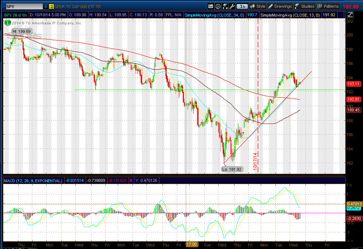Click the Hi: 199.69 price bubble
Viewport: 363px width, 249px height.
pyautogui.click(x=21, y=31)
